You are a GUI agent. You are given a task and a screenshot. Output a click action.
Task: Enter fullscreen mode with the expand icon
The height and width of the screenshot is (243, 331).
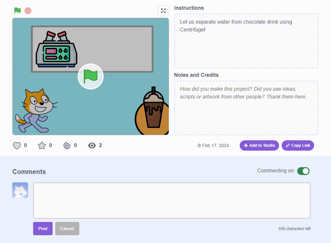pos(163,11)
